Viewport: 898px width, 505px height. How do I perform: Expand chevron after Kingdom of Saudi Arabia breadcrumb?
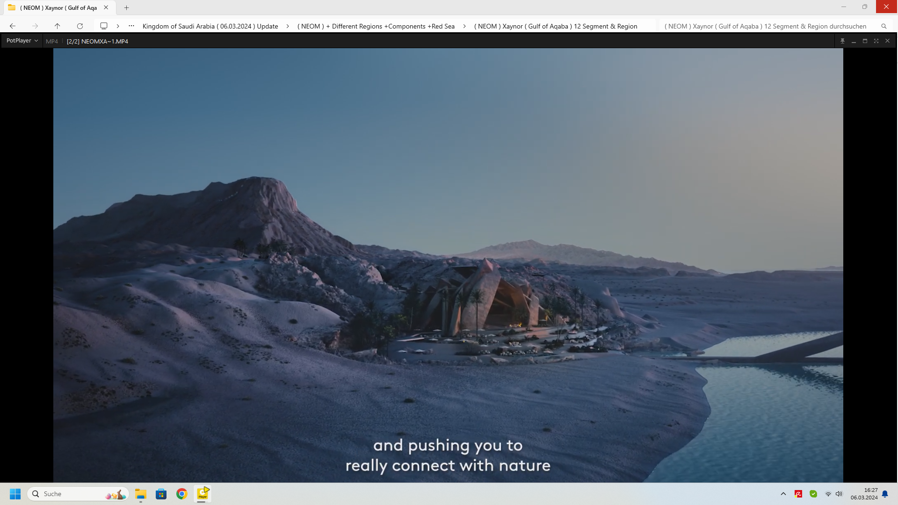[x=288, y=26]
